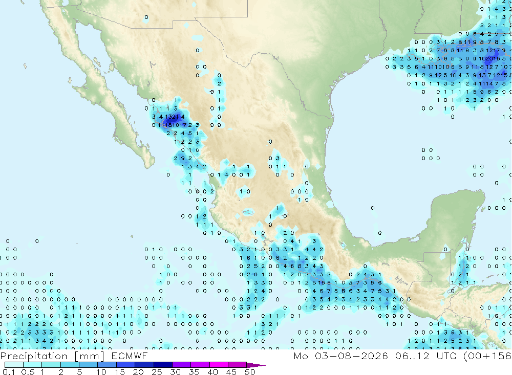Viewport: 512px width, 375px height.
Task: Click legend label '45'
Action: [231, 372]
